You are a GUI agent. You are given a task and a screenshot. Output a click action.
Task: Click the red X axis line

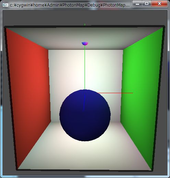click(x=116, y=93)
